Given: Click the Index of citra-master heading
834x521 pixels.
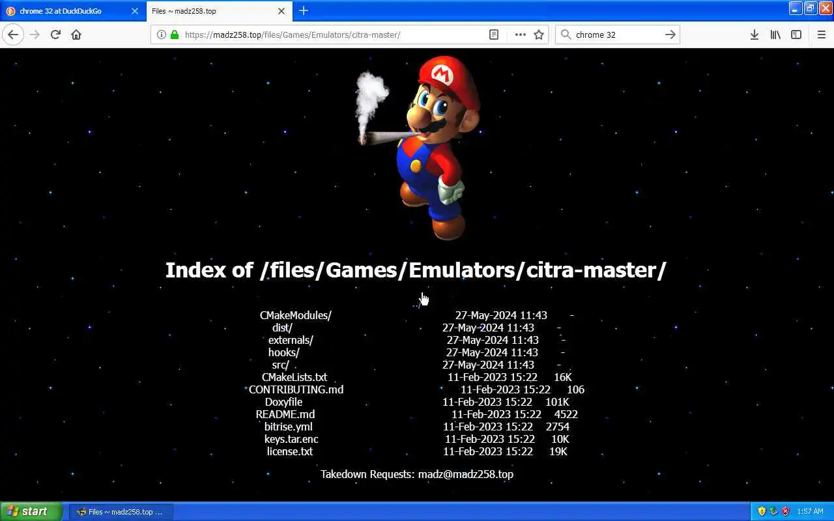Looking at the screenshot, I should click(x=416, y=270).
